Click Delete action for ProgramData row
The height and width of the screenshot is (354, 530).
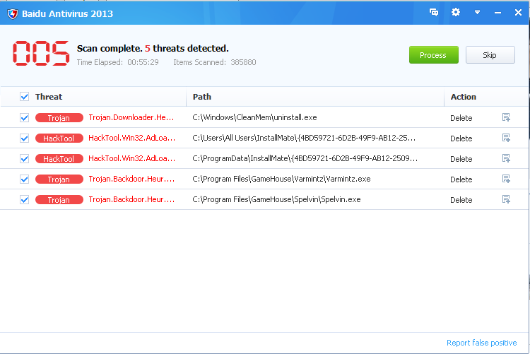click(461, 159)
